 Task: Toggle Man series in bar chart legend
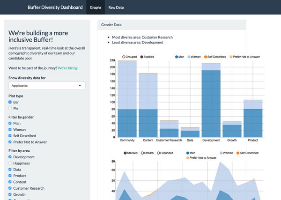(179, 57)
